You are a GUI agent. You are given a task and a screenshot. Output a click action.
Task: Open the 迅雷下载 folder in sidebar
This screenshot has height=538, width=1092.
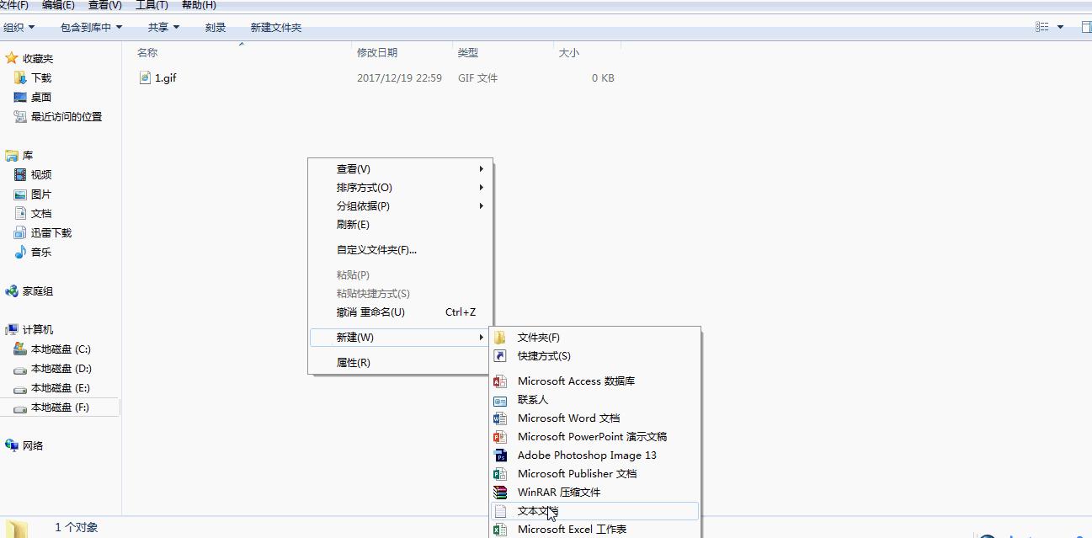(48, 232)
